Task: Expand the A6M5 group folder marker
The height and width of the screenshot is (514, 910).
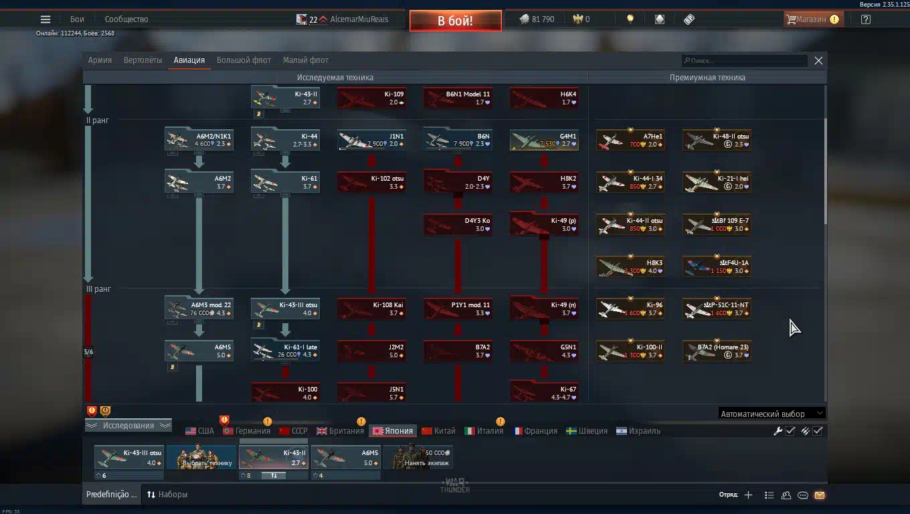Action: pos(173,367)
